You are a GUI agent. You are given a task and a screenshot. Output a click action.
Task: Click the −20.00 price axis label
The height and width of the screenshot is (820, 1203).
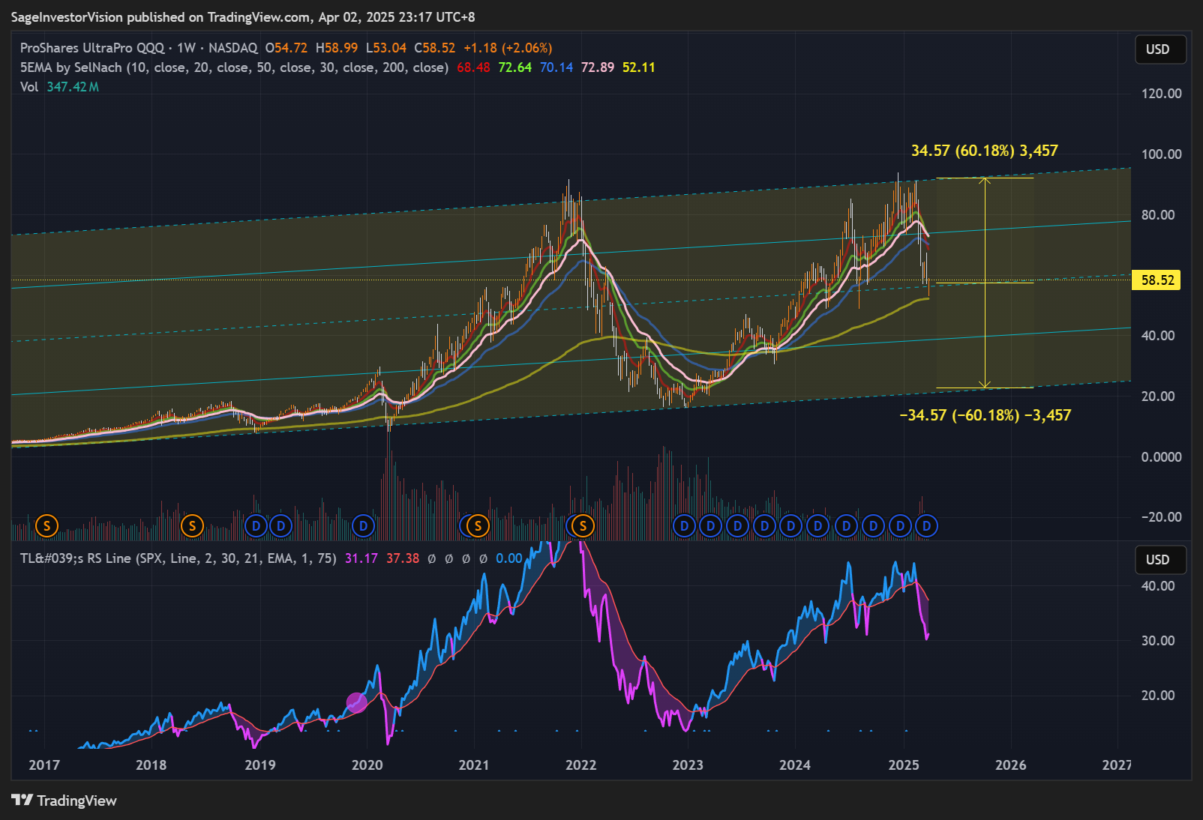pos(1162,517)
